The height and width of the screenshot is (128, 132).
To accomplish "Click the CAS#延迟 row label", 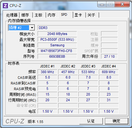I will [27, 78].
